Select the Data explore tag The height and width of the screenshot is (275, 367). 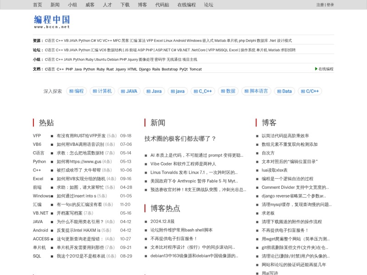click(284, 91)
